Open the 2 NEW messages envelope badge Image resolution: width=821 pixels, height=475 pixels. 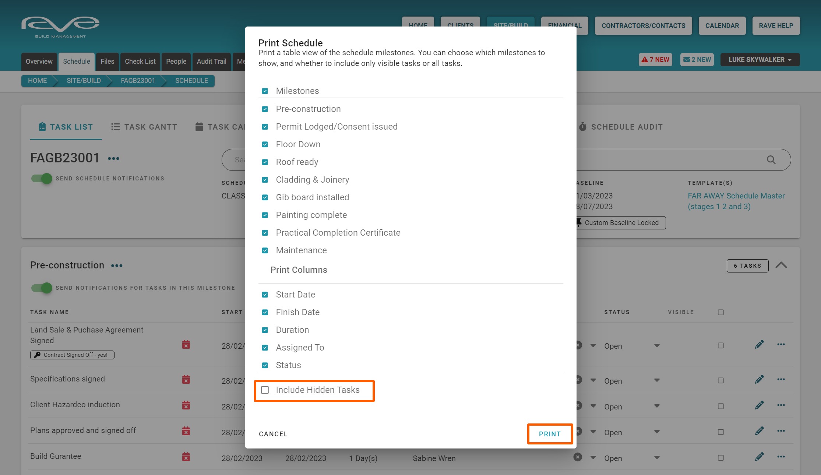[x=697, y=60]
